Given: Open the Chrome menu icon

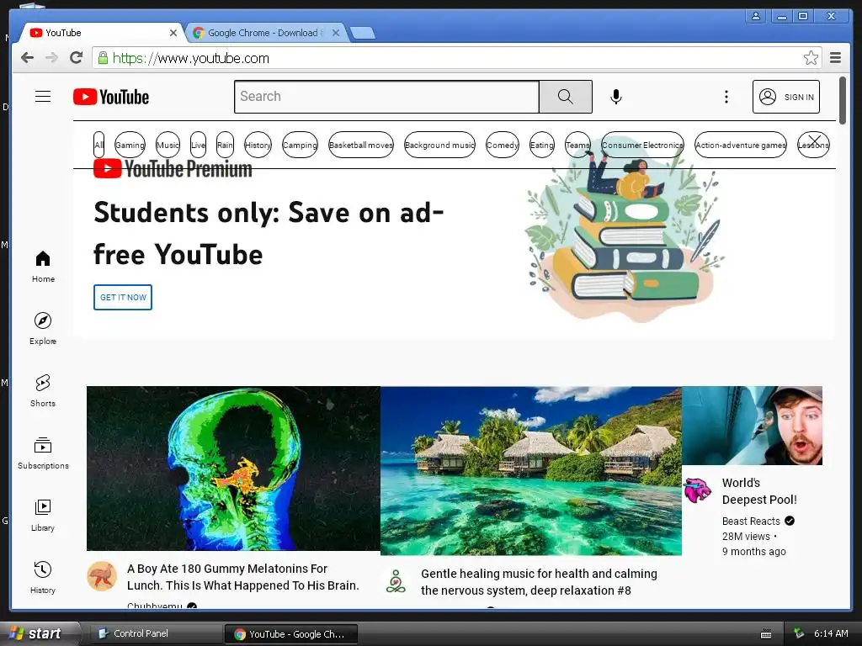Looking at the screenshot, I should pyautogui.click(x=836, y=58).
